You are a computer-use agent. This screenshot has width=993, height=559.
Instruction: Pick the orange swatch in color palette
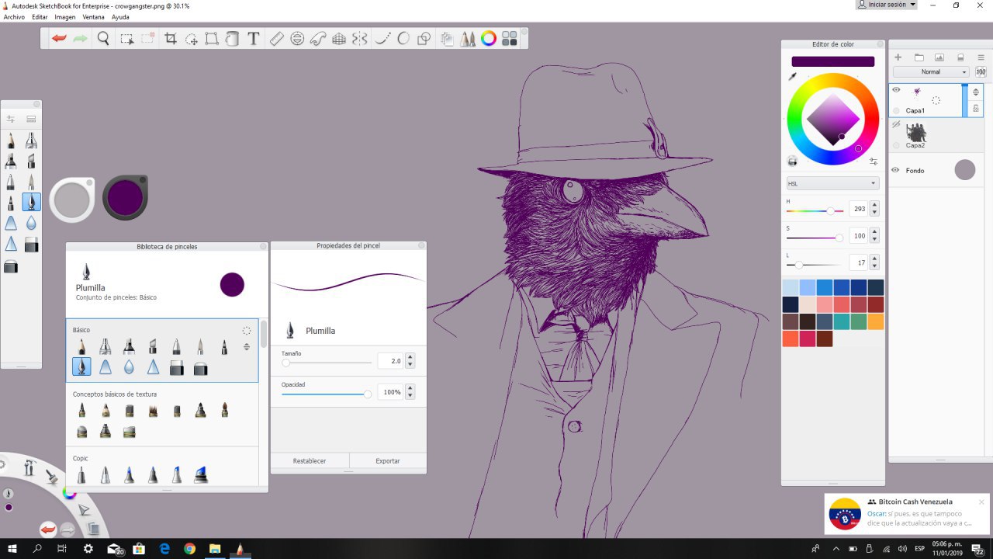pyautogui.click(x=876, y=321)
